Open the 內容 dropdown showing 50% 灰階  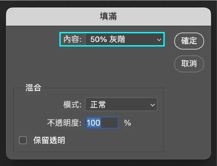125,39
